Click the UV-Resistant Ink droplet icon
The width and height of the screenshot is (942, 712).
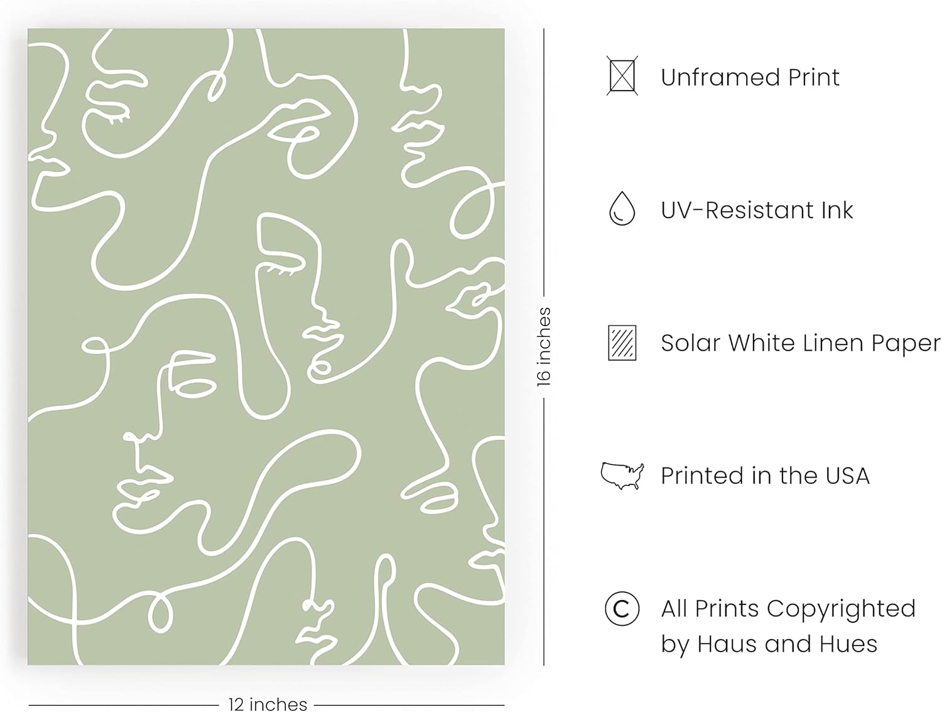(622, 209)
